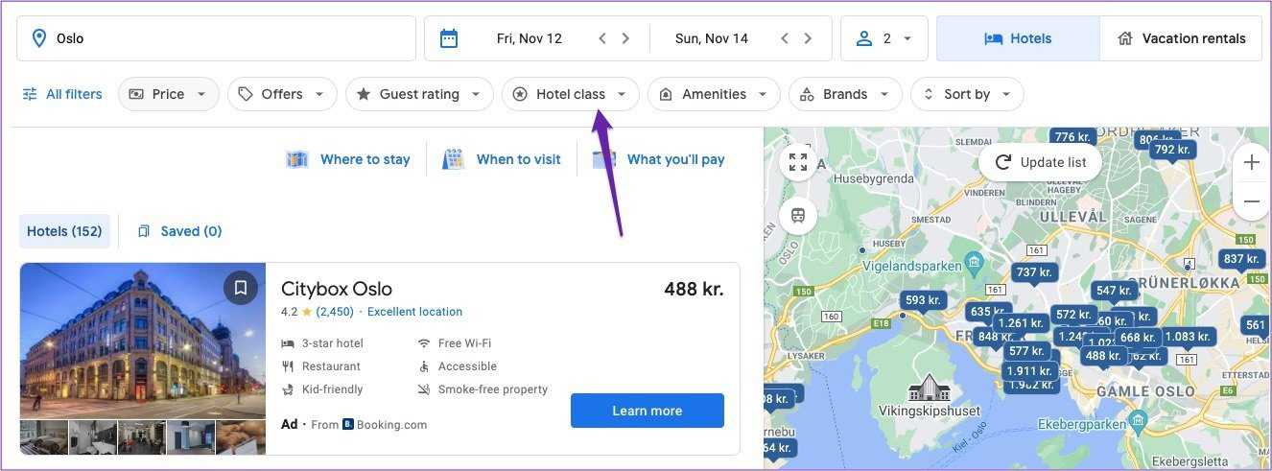
Task: Click the bookmark icon on Citybox Oslo photo
Action: click(240, 288)
